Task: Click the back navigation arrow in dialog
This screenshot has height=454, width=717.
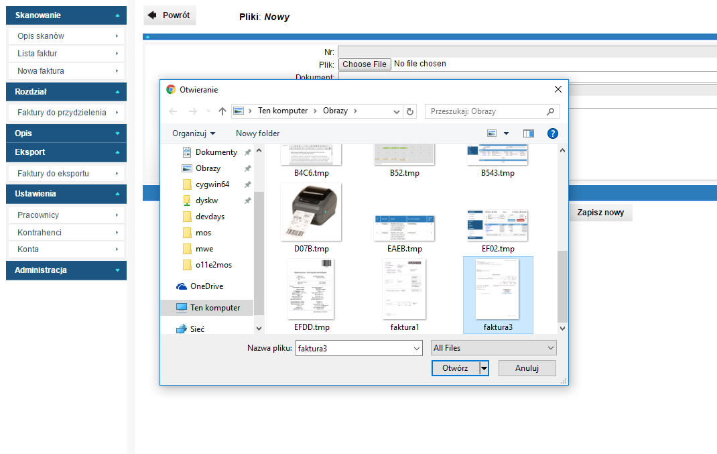Action: [x=174, y=111]
